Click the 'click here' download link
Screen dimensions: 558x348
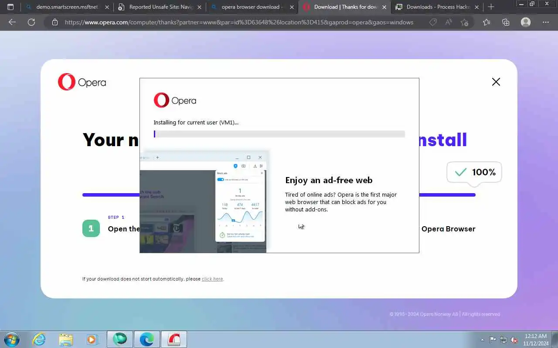tap(212, 279)
